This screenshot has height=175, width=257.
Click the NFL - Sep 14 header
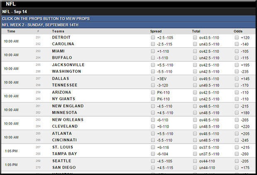[128, 12]
